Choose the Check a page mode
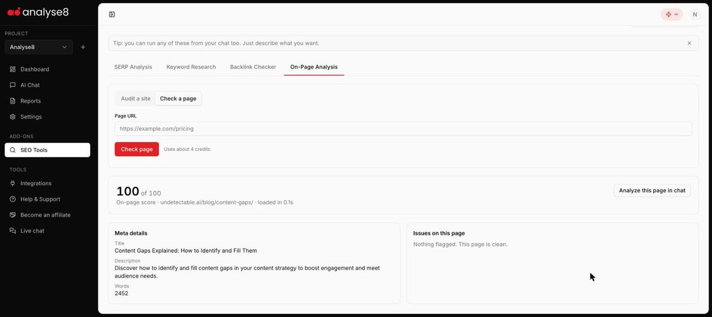The height and width of the screenshot is (317, 712). (178, 99)
